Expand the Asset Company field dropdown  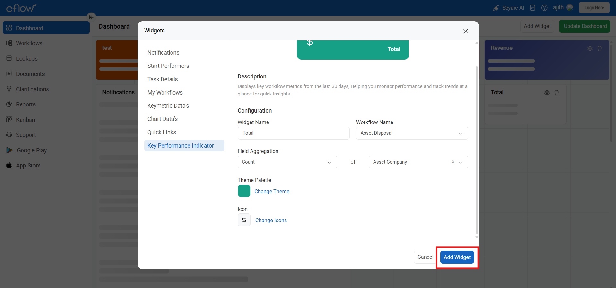click(x=461, y=162)
